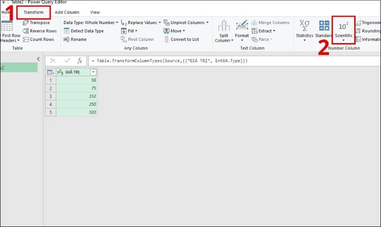
Task: Click row number 1 header
Action: tap(50, 80)
